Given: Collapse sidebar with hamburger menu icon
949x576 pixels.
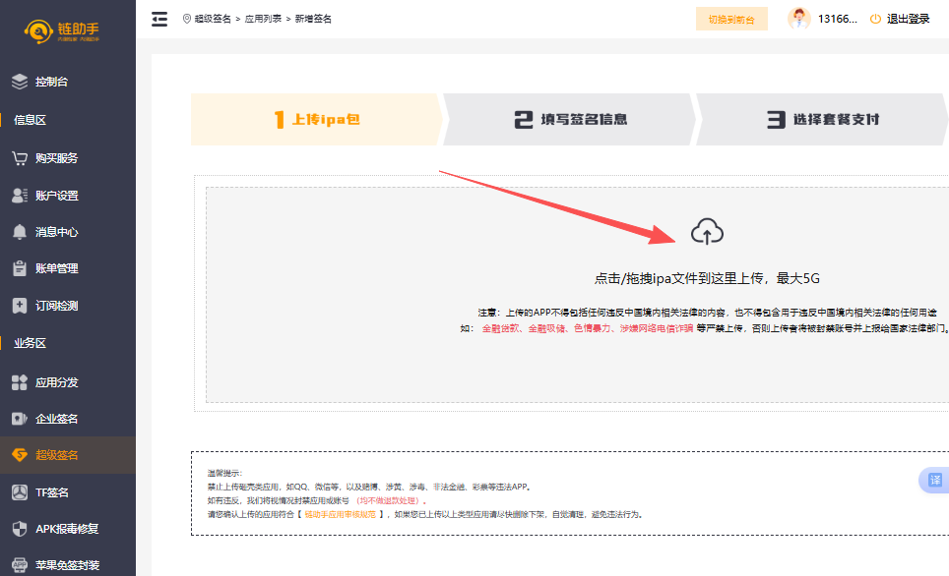Looking at the screenshot, I should point(159,19).
